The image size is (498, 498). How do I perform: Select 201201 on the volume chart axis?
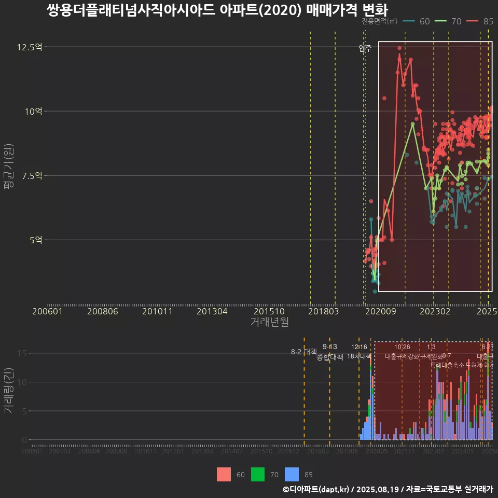(x=173, y=451)
